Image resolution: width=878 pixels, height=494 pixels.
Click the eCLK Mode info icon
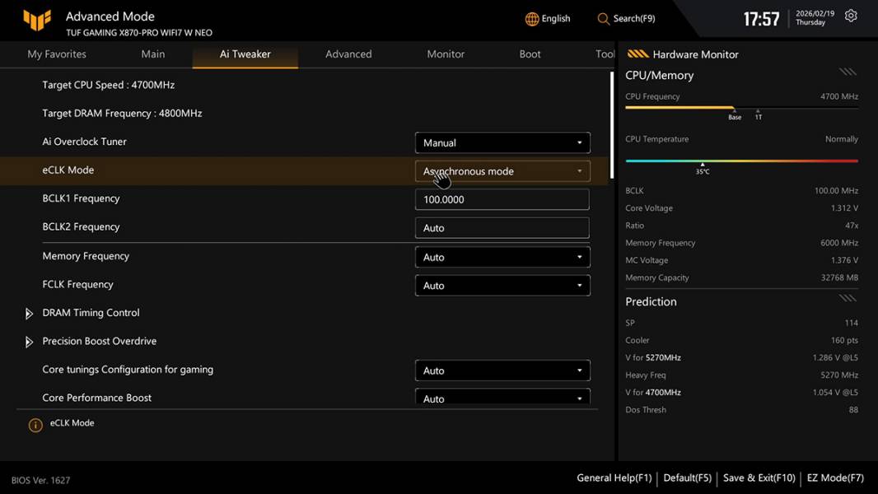[x=35, y=425]
